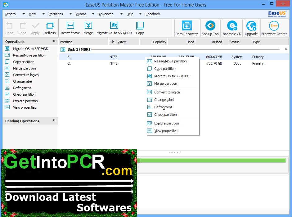Open the Advanced menu
292x217 pixels.
106,14
